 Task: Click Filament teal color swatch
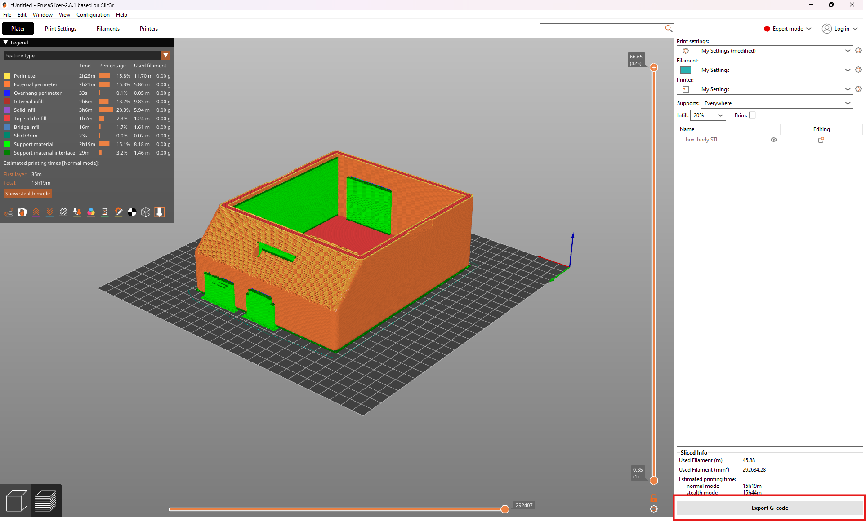(686, 70)
